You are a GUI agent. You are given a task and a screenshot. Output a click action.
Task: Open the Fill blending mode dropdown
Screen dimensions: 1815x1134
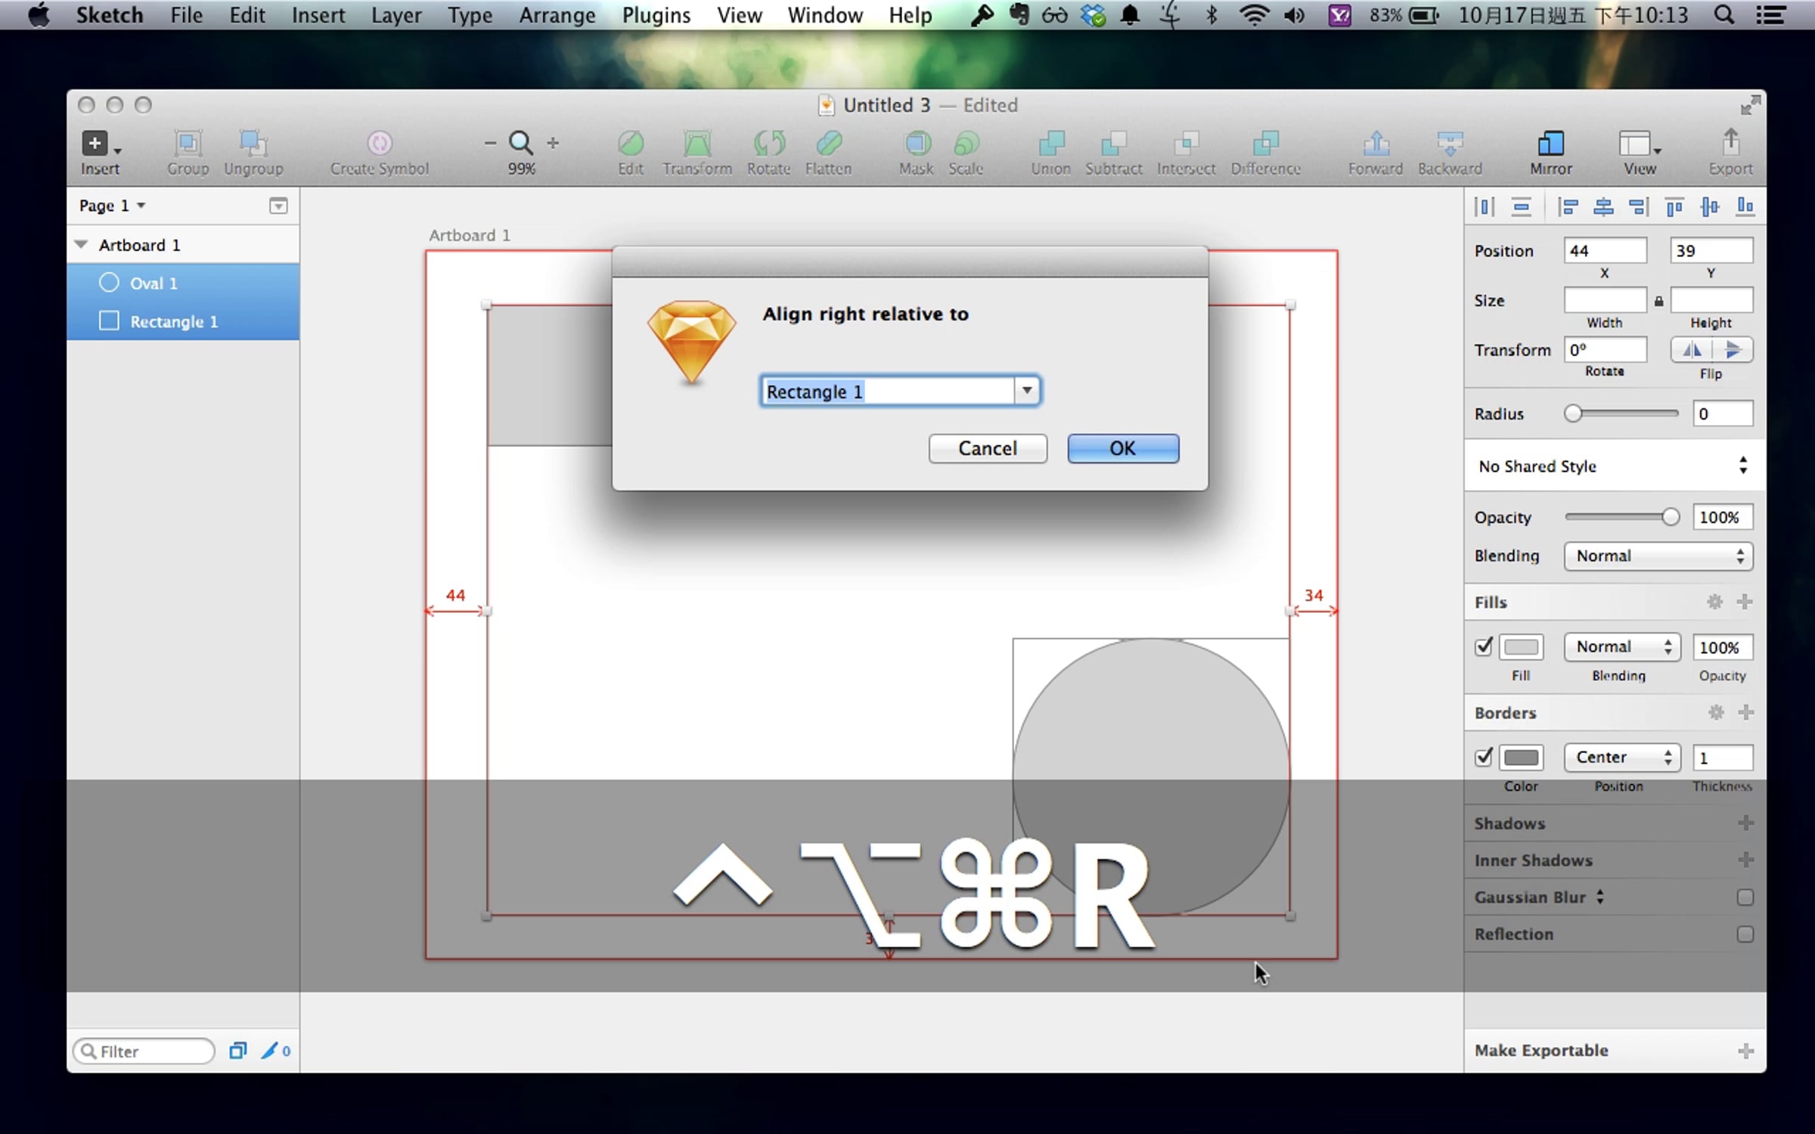1622,647
